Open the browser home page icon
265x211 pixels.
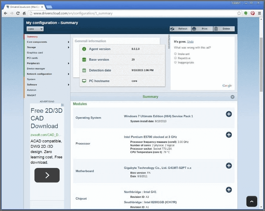click(24, 13)
